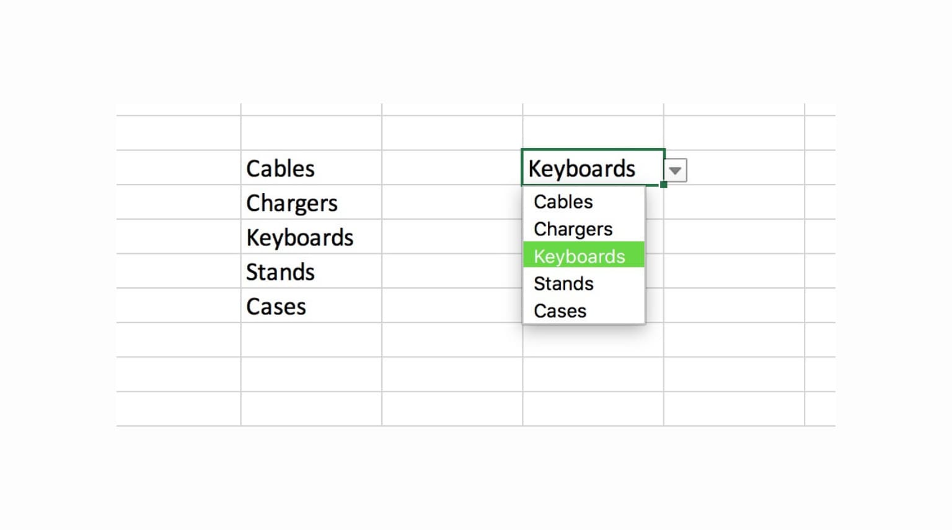Select the cell containing Chargers
952x530 pixels.
(x=311, y=202)
